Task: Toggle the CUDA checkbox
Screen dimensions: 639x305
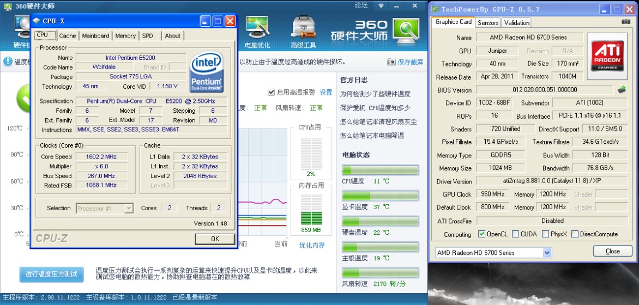Action: (x=516, y=234)
